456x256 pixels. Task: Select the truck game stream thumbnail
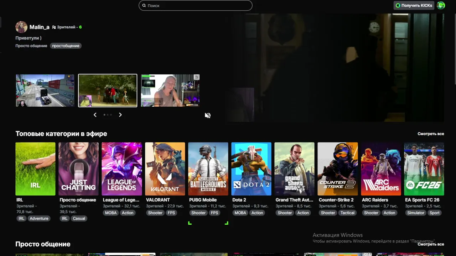45,91
